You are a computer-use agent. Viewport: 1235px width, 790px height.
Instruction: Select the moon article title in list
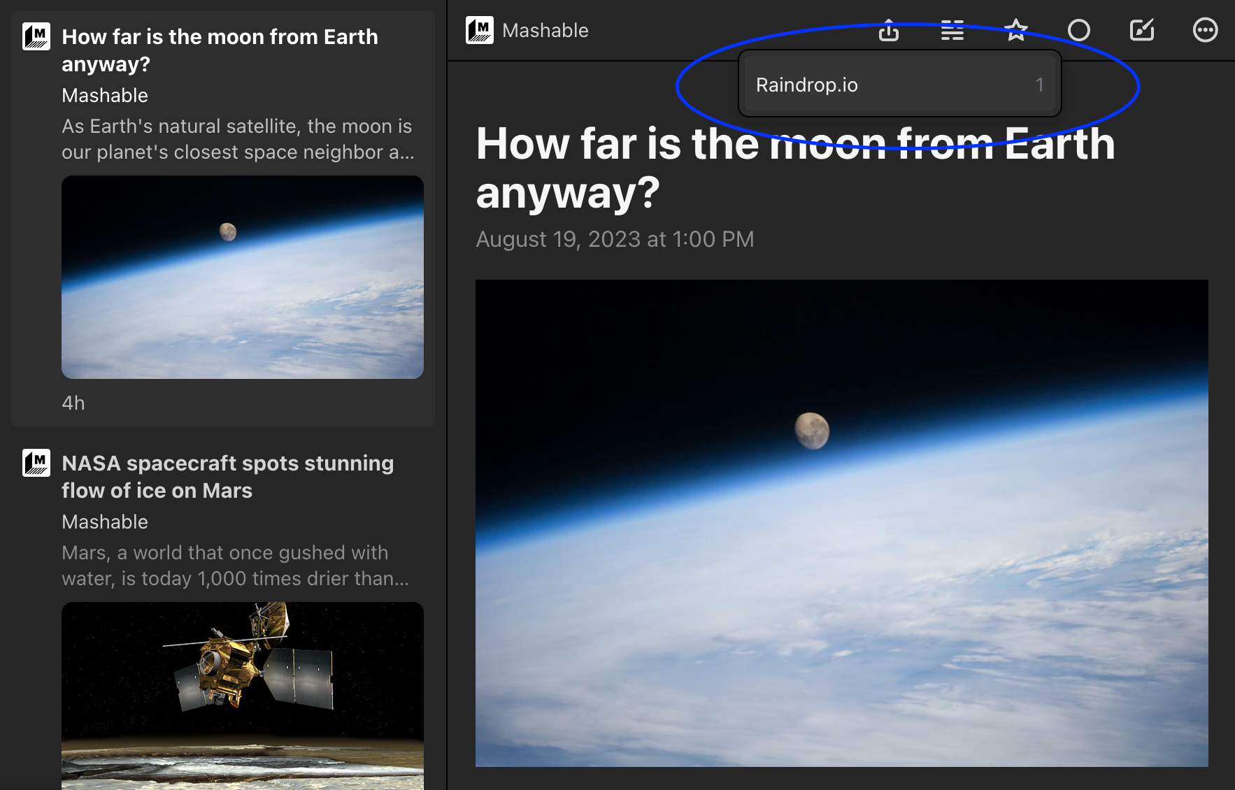(220, 50)
